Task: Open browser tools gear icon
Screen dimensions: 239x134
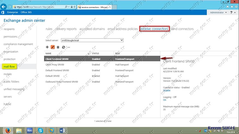Action: (236, 7)
